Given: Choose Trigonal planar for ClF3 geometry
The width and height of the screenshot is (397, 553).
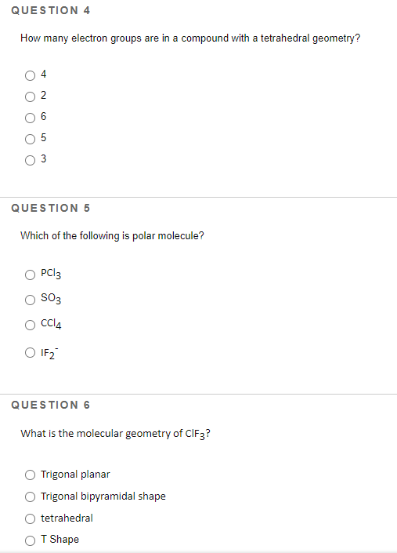Looking at the screenshot, I should [x=31, y=475].
